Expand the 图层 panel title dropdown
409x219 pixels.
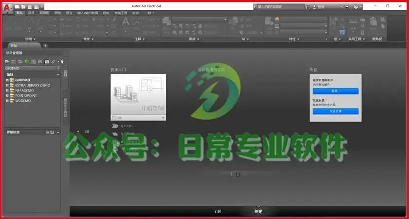tap(194, 39)
